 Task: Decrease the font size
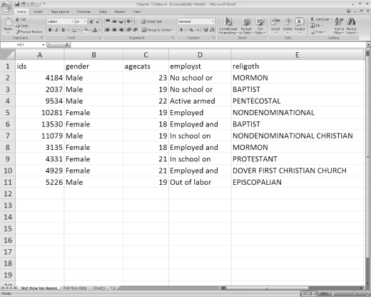pos(98,21)
